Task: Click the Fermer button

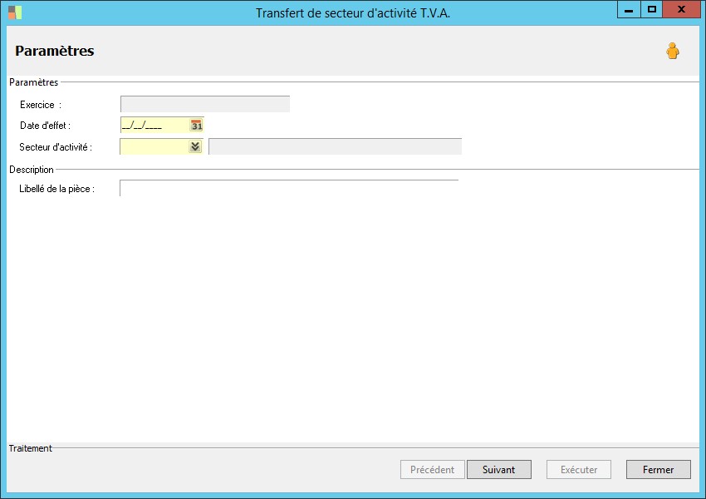Action: click(x=659, y=470)
